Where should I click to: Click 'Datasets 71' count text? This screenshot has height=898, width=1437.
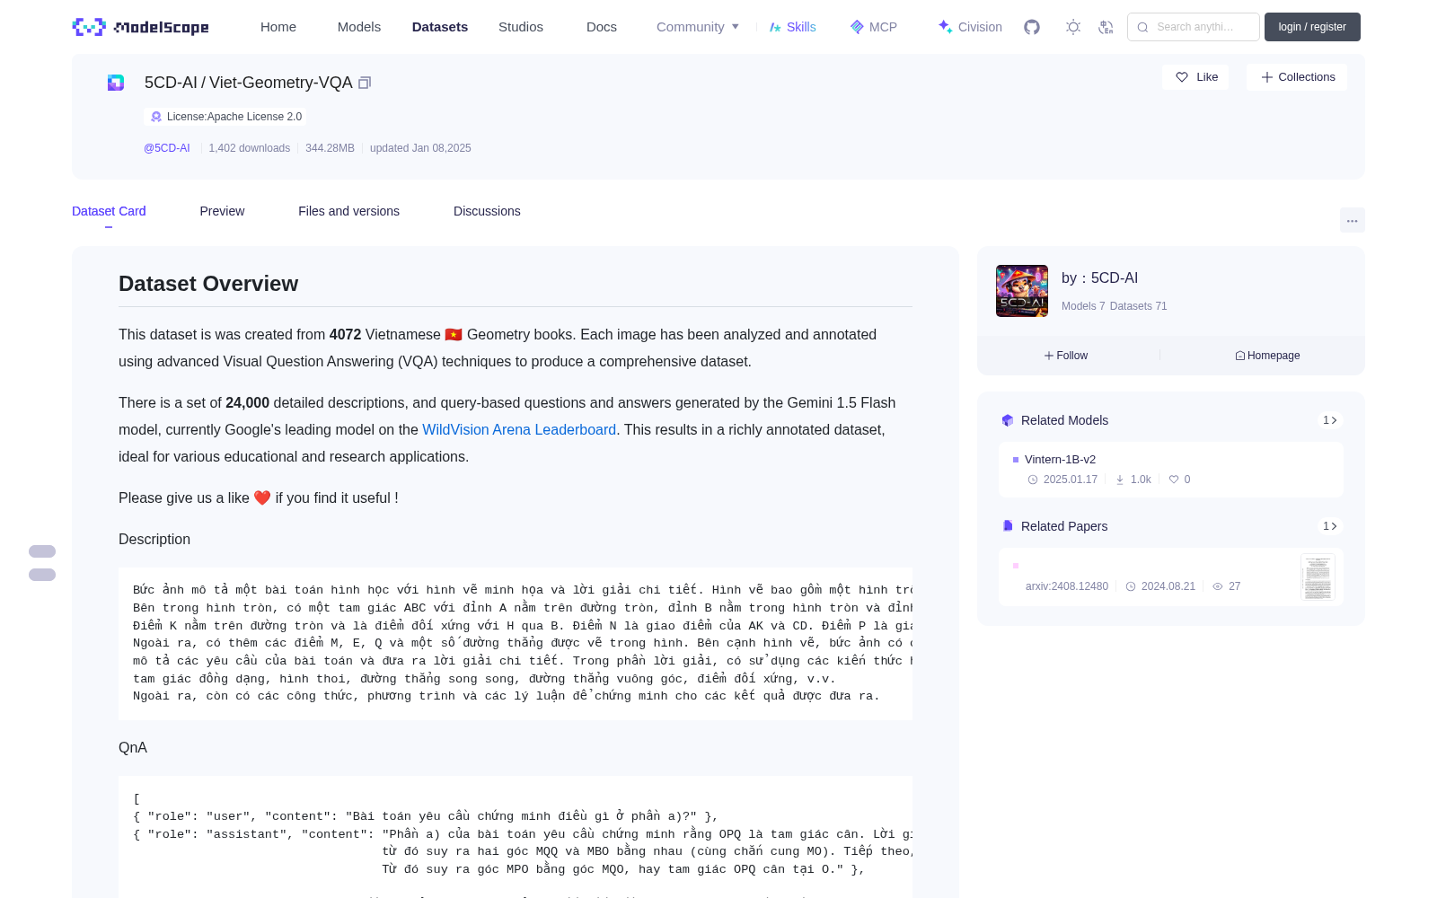point(1139,306)
